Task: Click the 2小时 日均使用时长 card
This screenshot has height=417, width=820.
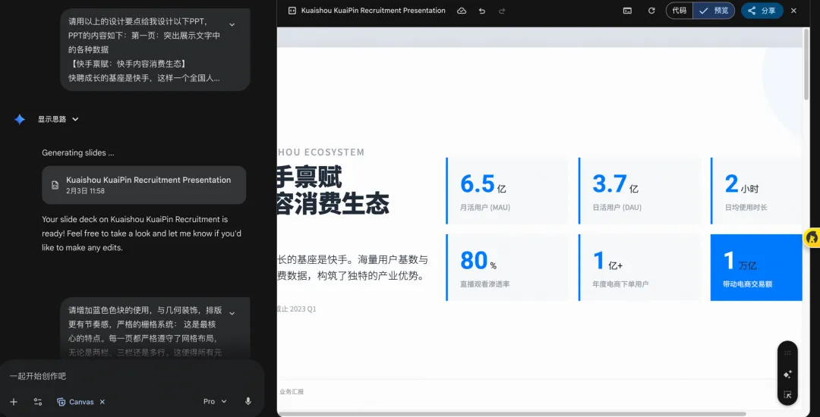Action: pyautogui.click(x=756, y=190)
